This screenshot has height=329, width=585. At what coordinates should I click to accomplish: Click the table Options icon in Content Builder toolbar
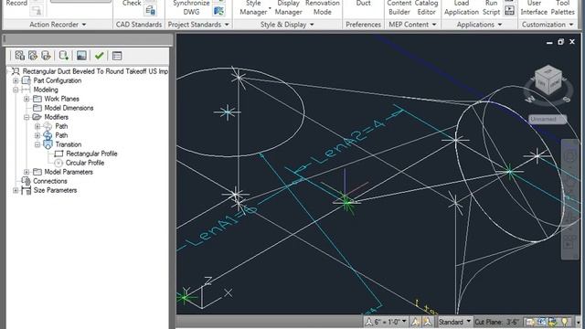117,56
